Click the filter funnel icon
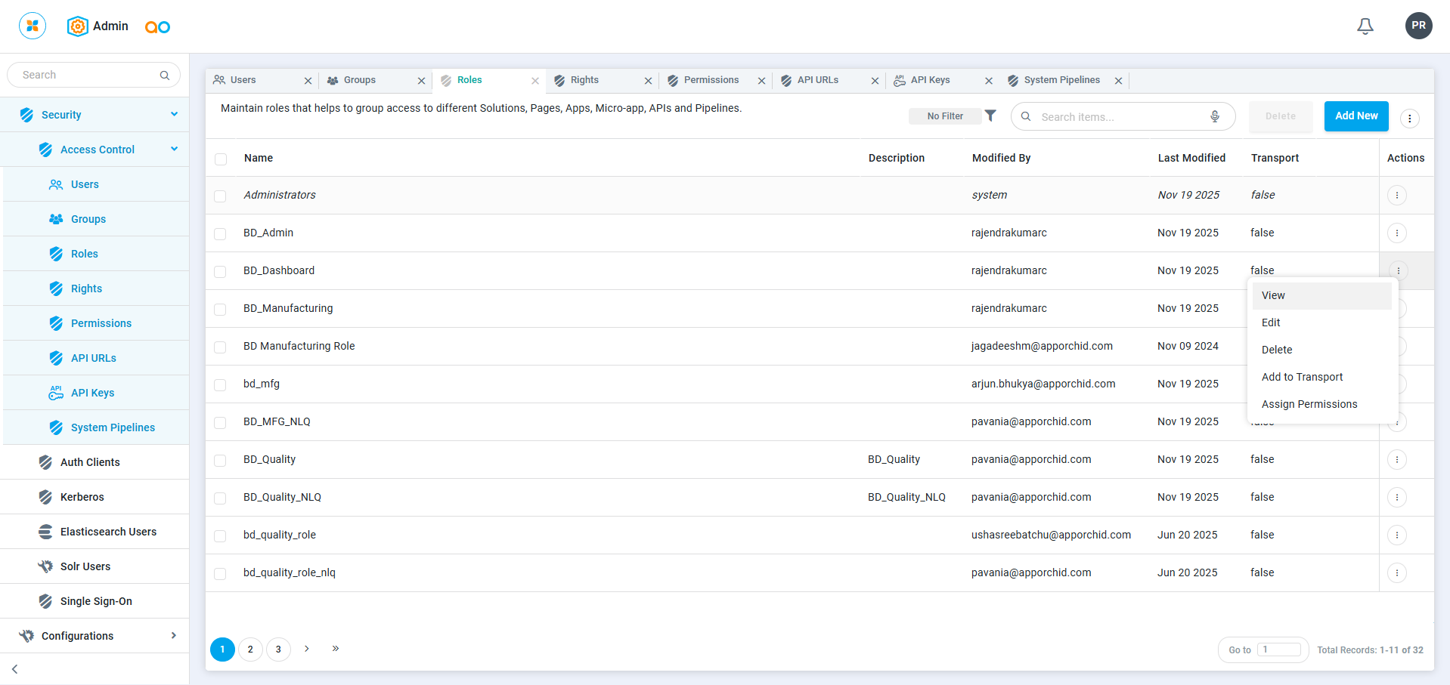 pos(990,116)
